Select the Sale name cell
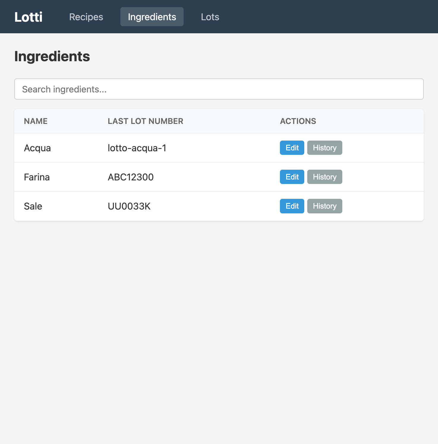Image resolution: width=438 pixels, height=444 pixels. [x=33, y=206]
